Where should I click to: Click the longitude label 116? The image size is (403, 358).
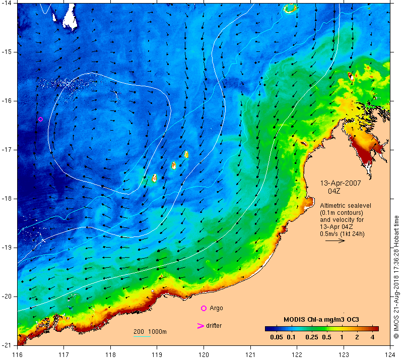point(17,354)
